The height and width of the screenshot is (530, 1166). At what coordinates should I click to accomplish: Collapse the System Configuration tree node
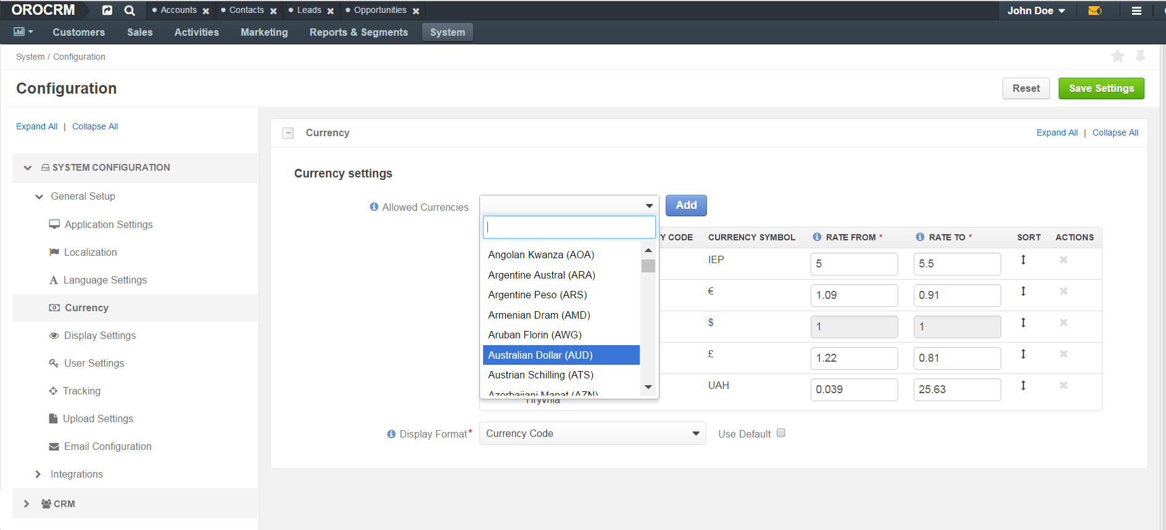[x=28, y=168]
